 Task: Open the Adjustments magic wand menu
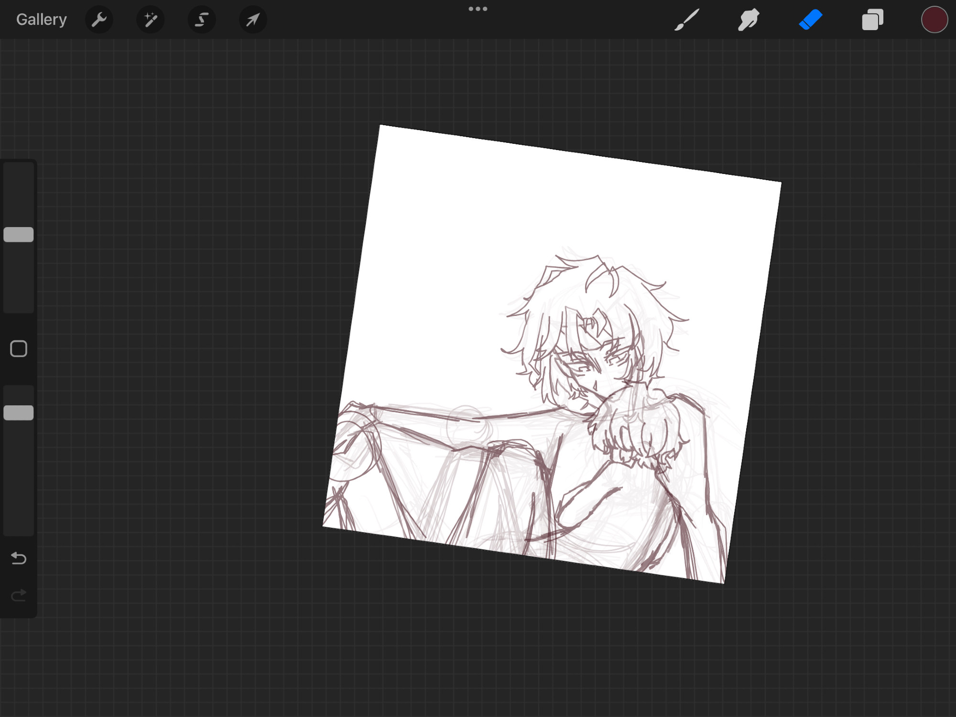pyautogui.click(x=151, y=20)
